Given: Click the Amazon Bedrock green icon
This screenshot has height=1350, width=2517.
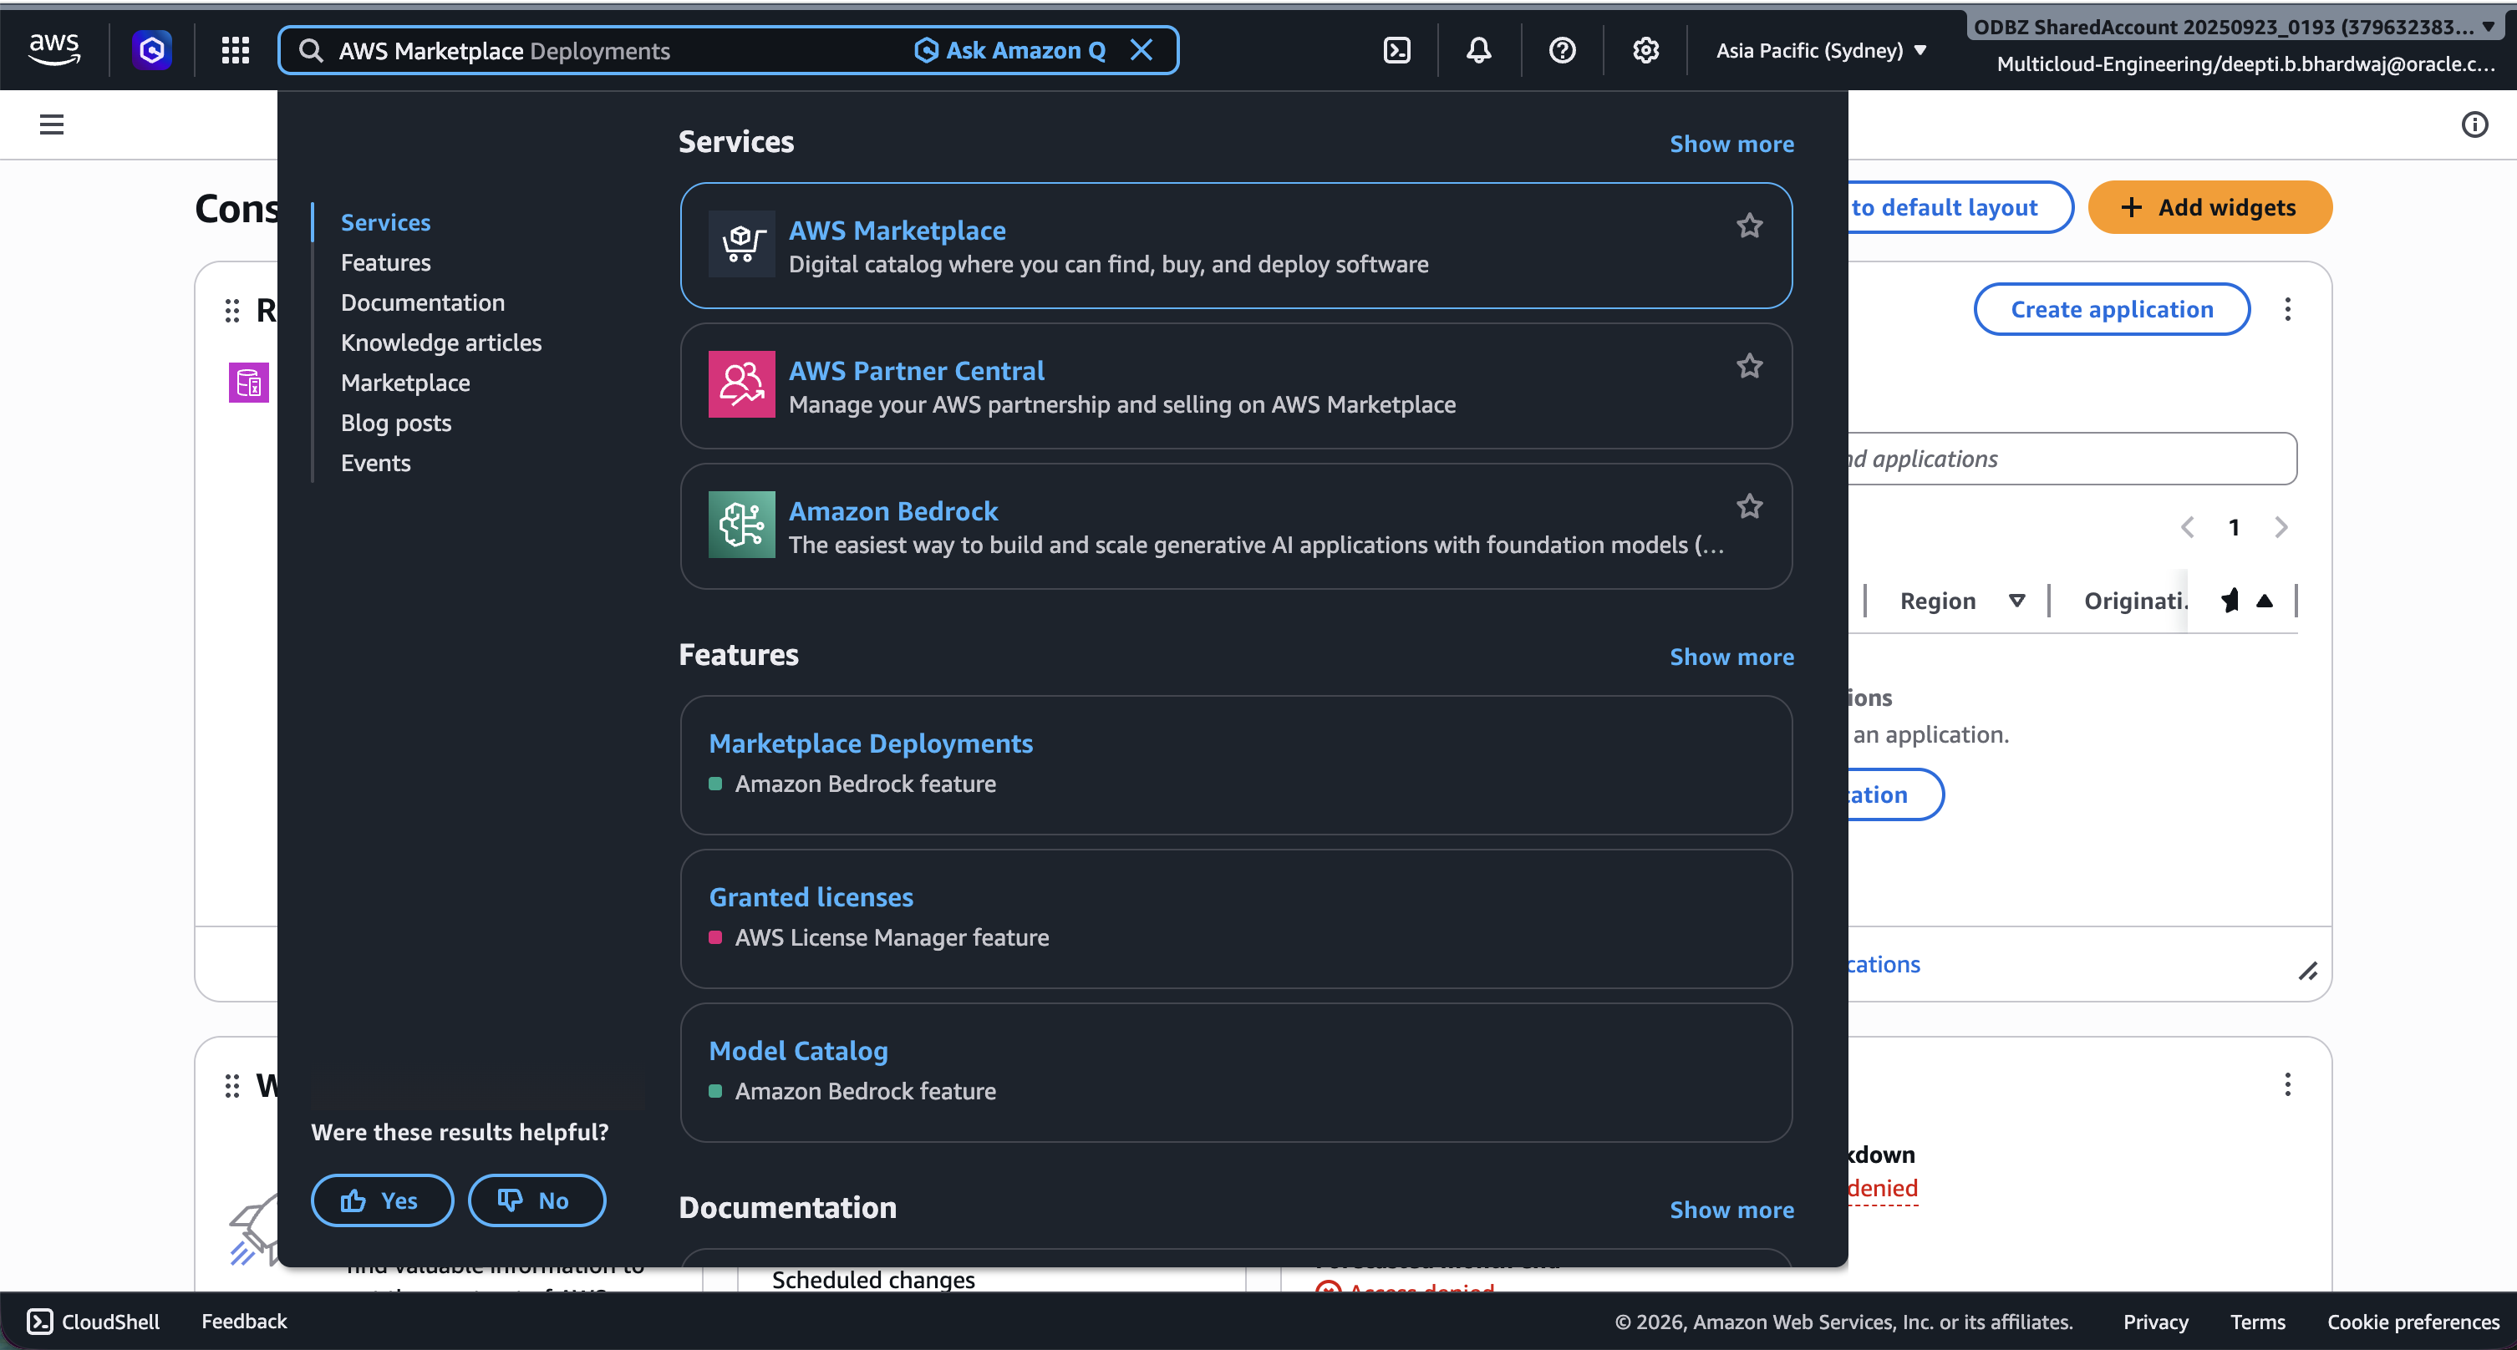Looking at the screenshot, I should 741,525.
